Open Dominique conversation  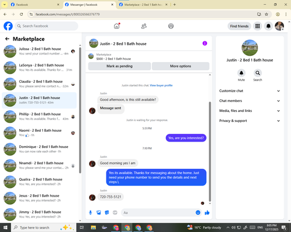click(40, 149)
